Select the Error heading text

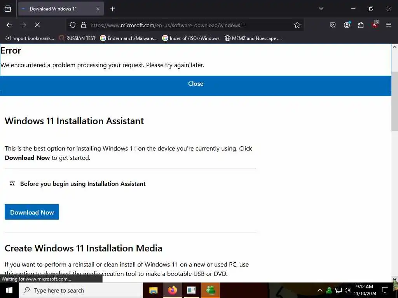[10, 50]
